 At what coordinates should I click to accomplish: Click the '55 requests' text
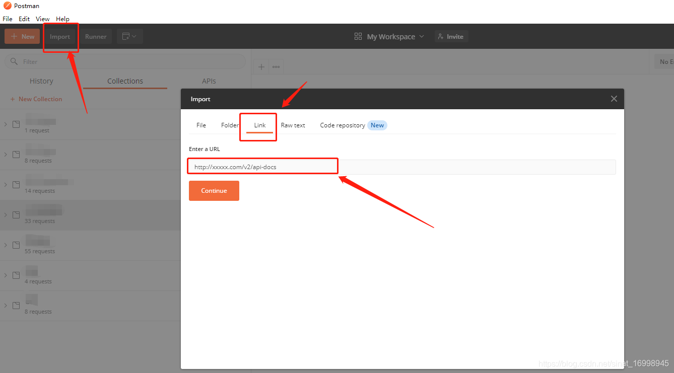click(x=40, y=251)
